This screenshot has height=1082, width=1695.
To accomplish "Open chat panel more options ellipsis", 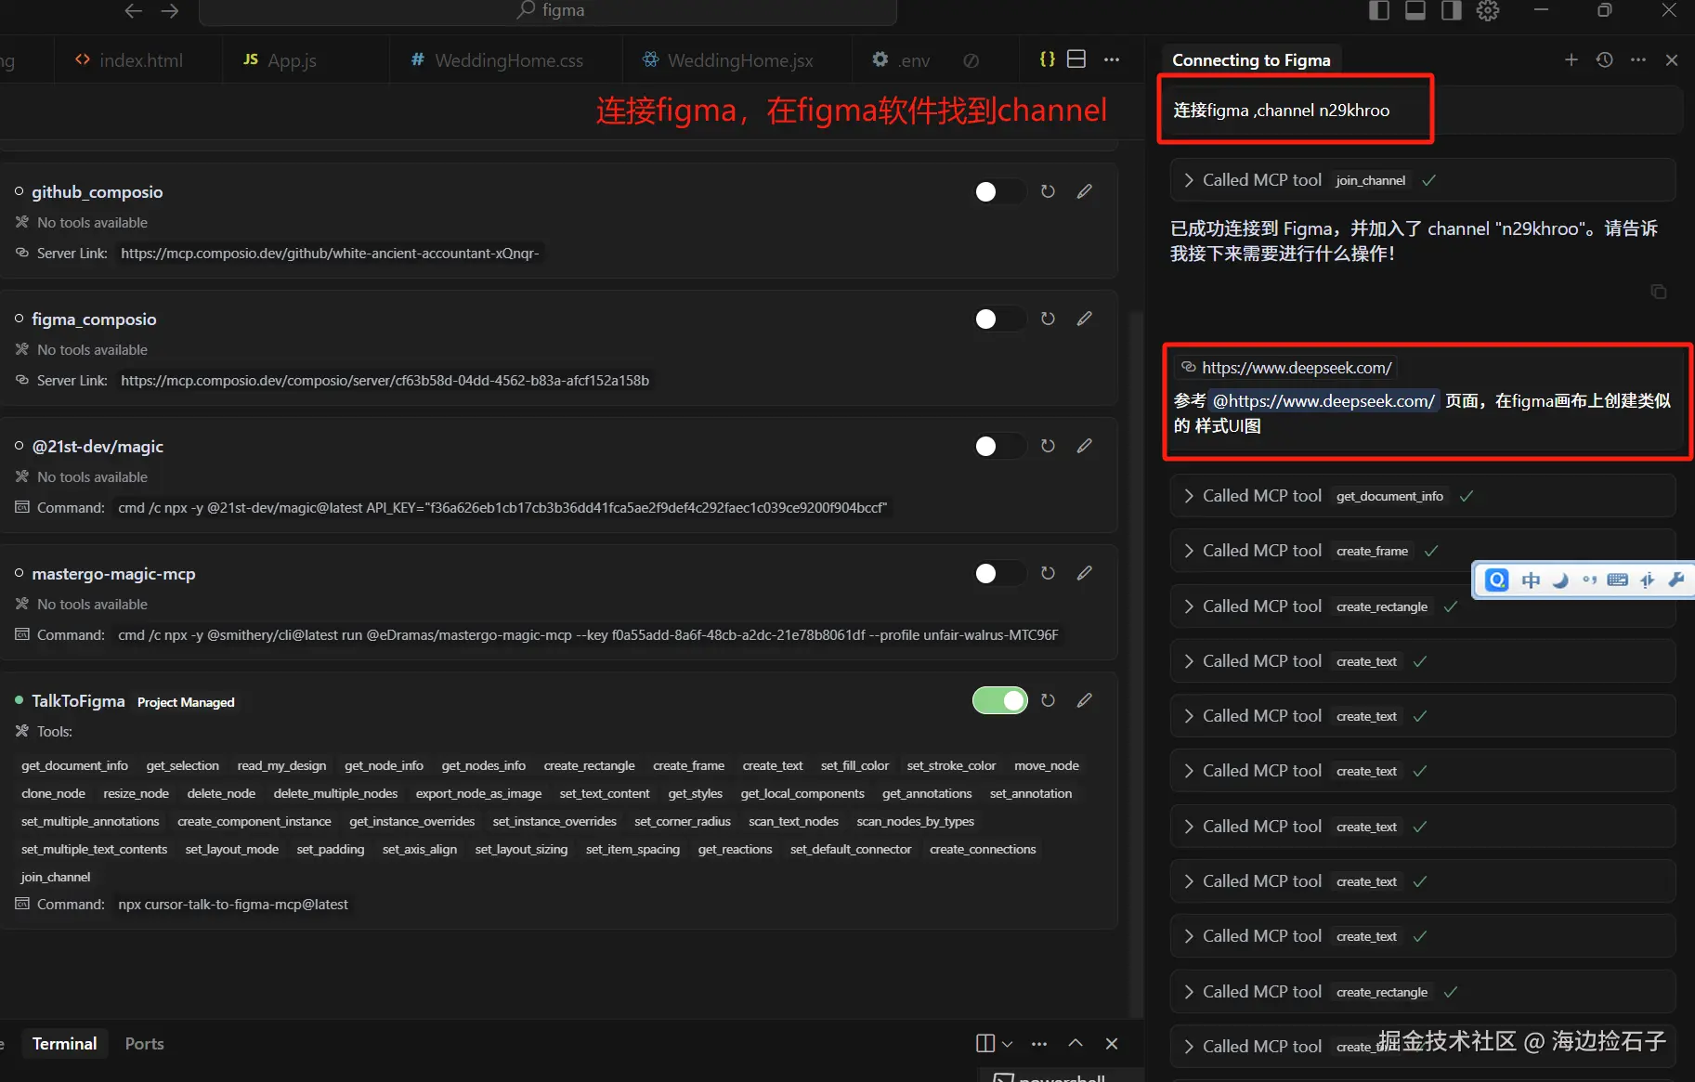I will [1638, 59].
